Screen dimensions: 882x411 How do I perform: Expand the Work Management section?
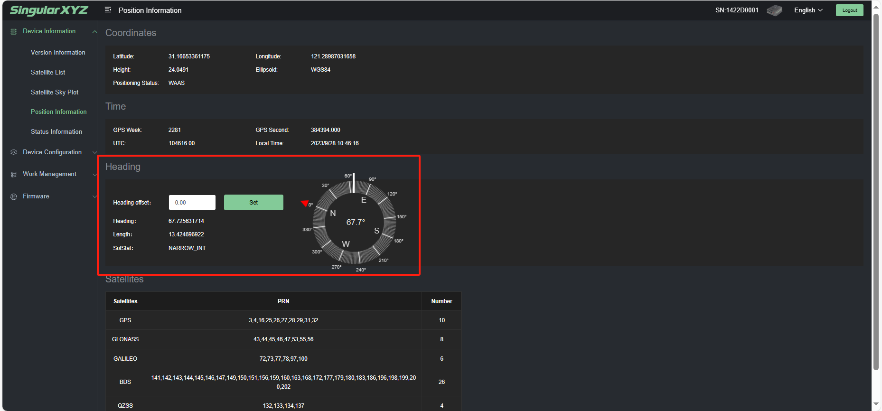tap(94, 174)
